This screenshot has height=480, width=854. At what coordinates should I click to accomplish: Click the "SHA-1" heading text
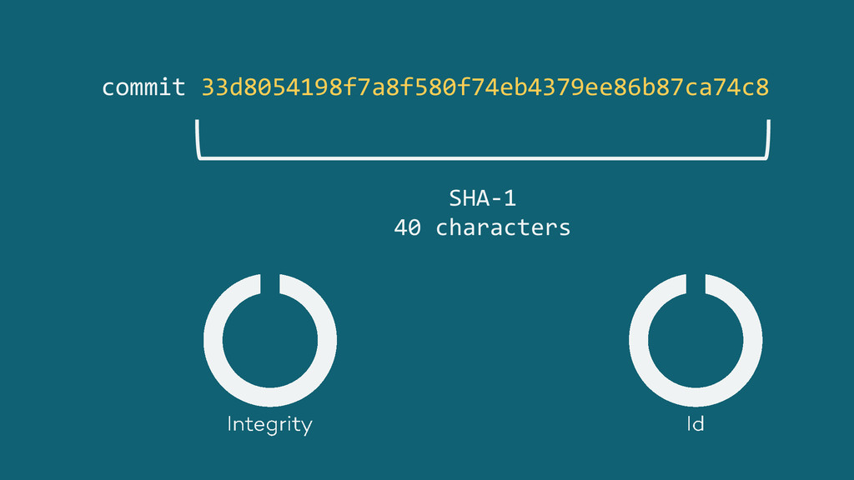pyautogui.click(x=482, y=198)
